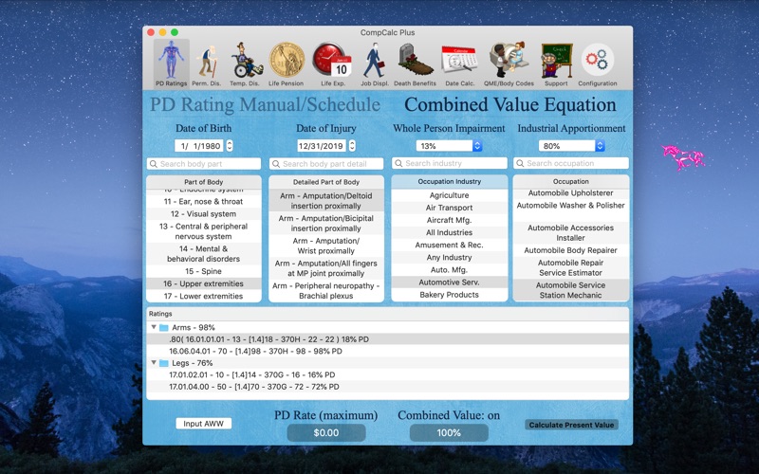759x474 pixels.
Task: Select the Bakery Products industry
Action: tap(449, 295)
